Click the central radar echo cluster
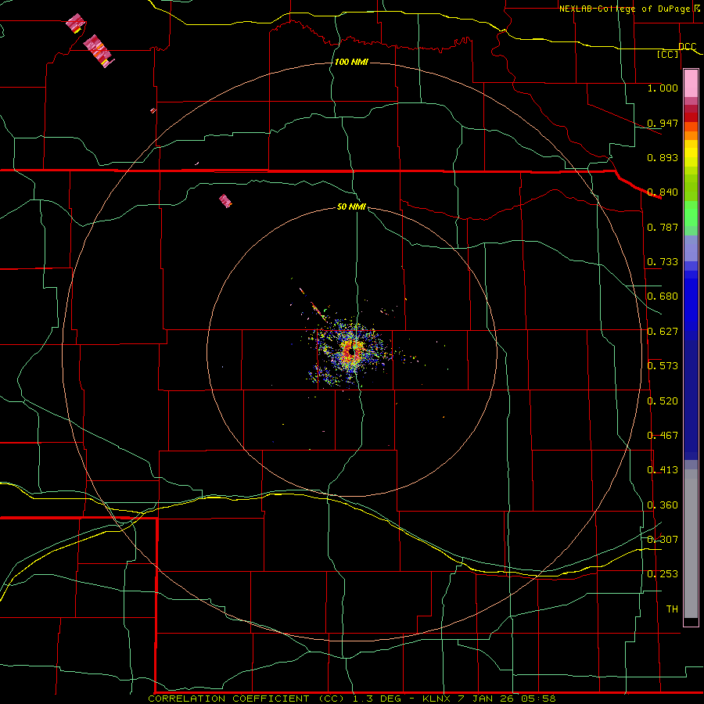The image size is (704, 704). [350, 353]
